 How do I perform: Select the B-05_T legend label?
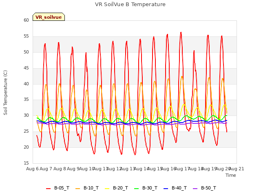[x=62, y=188]
